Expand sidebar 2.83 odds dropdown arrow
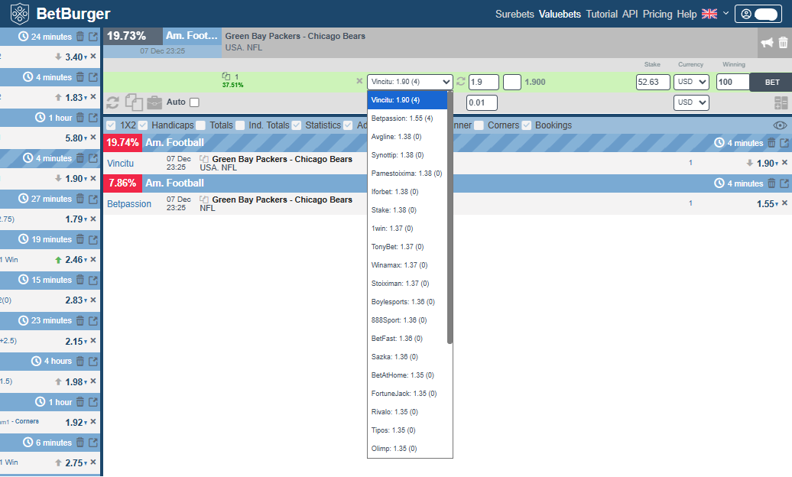This screenshot has width=792, height=477. coord(86,300)
